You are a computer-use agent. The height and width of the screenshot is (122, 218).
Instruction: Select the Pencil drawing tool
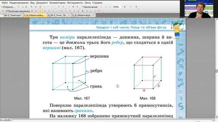tap(87, 11)
